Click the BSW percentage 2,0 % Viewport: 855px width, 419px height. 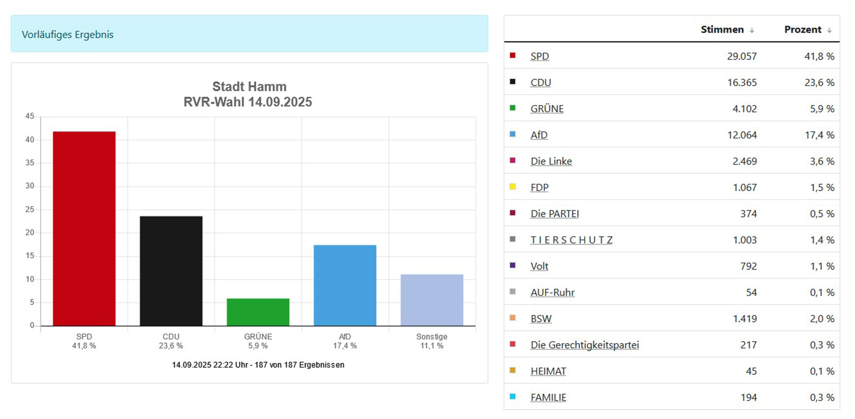coord(822,319)
